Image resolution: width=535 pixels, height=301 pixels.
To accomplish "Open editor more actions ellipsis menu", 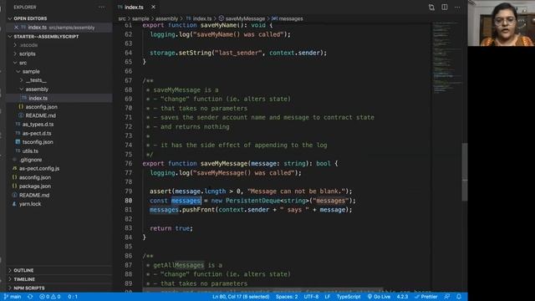I will tap(457, 8).
